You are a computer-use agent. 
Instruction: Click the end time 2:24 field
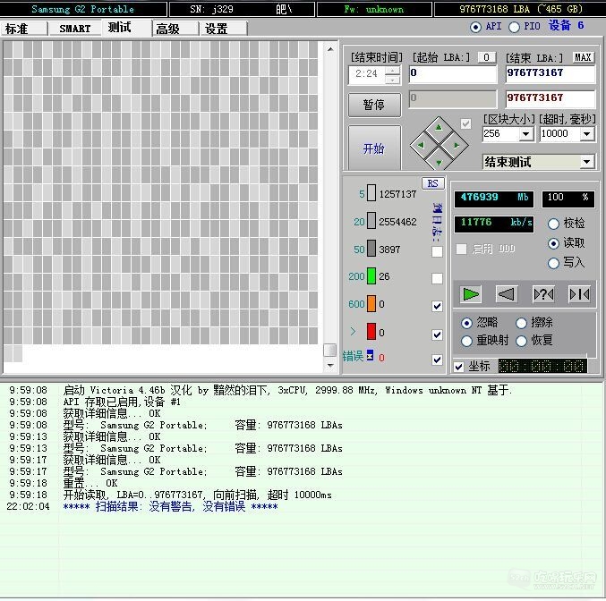[x=367, y=74]
